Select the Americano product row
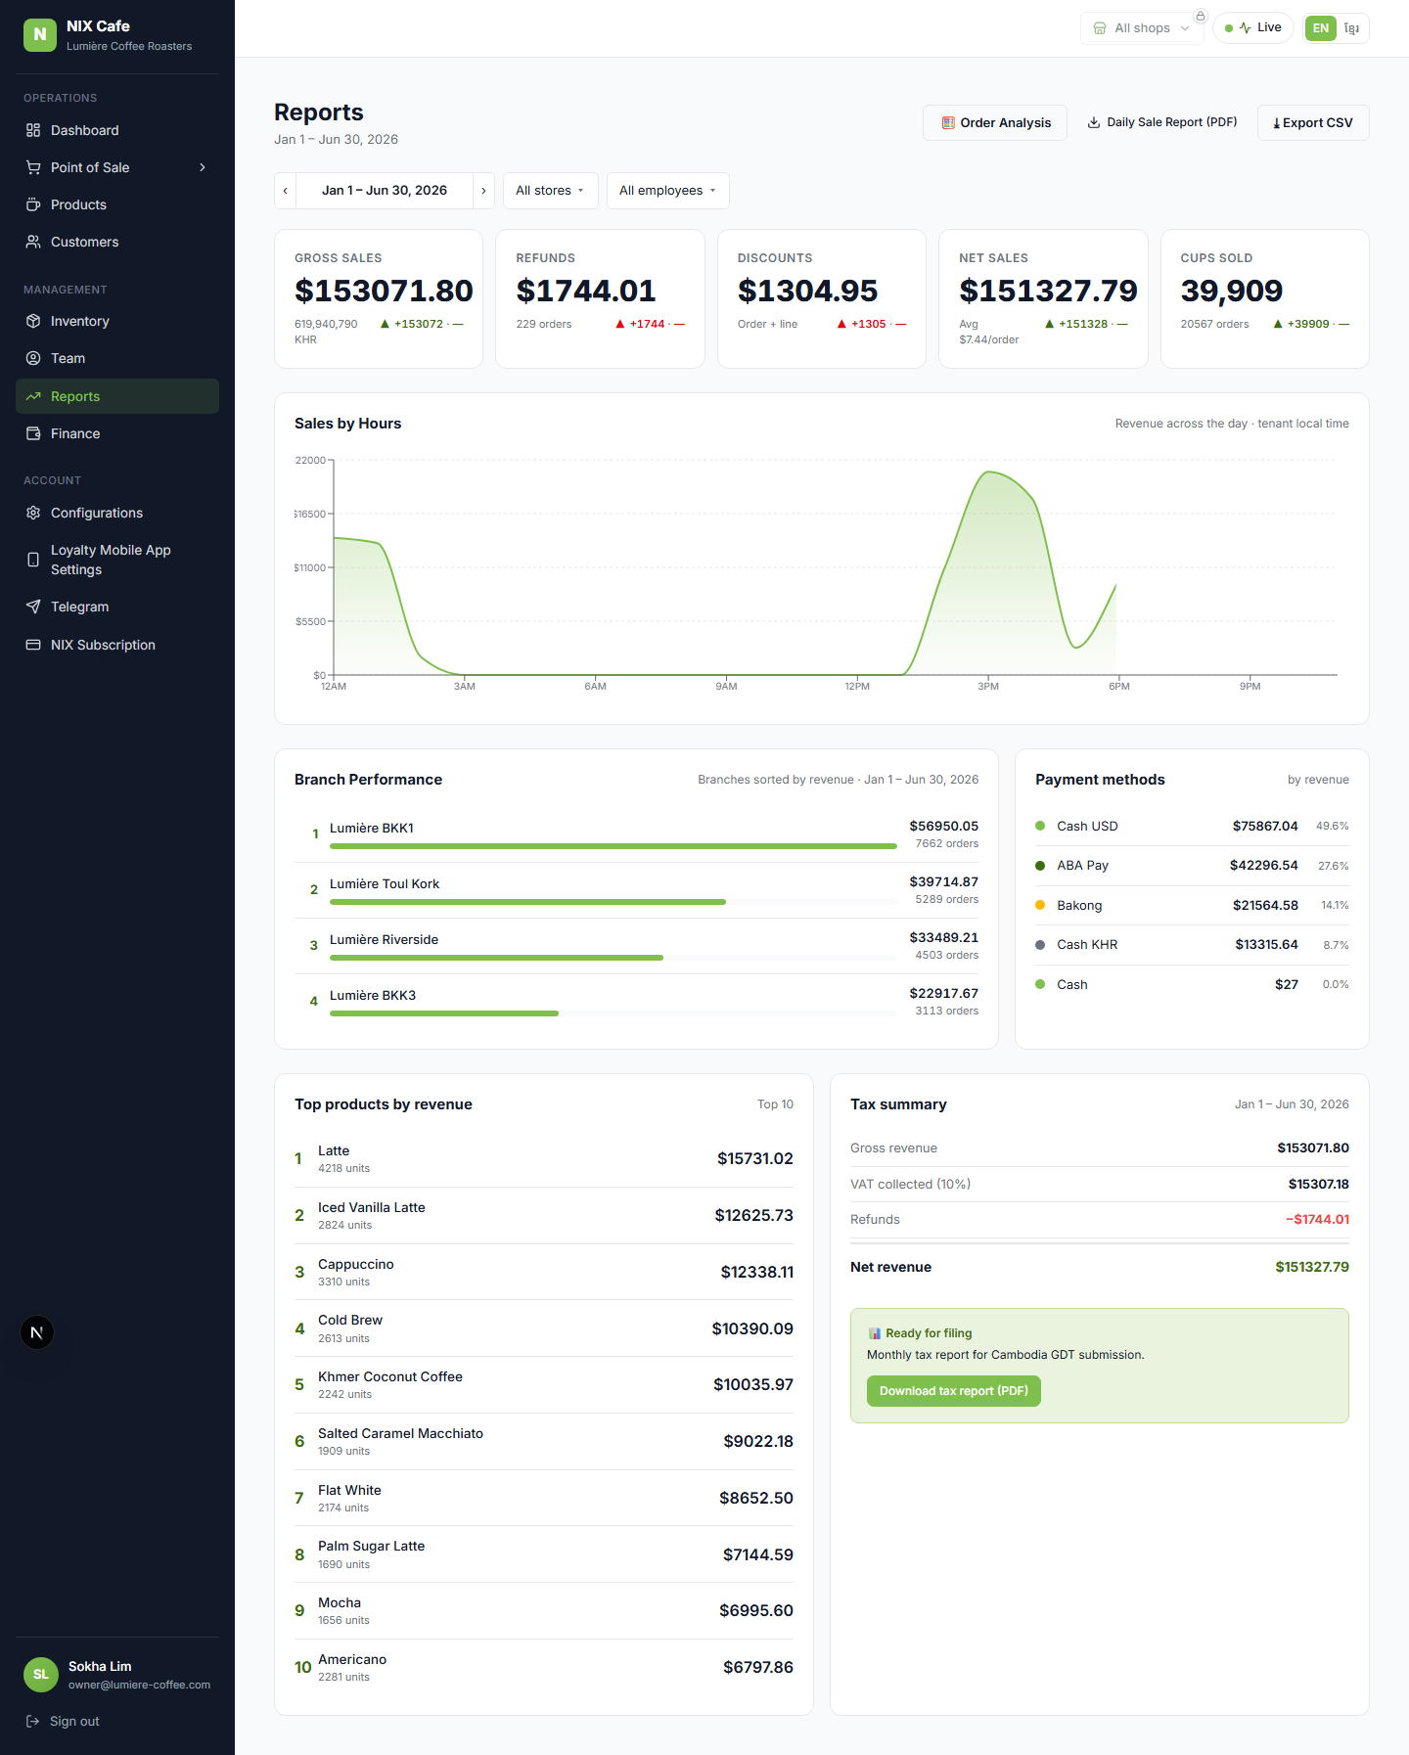This screenshot has width=1409, height=1755. click(544, 1668)
